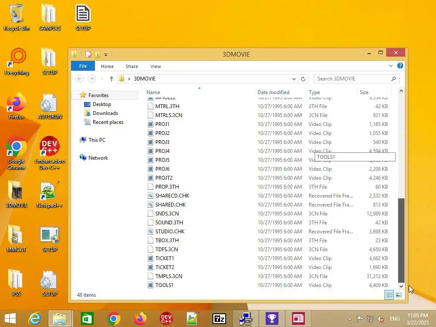Viewport: 436px width, 327px height.
Task: Select the Everything search shortcut icon
Action: [x=17, y=62]
